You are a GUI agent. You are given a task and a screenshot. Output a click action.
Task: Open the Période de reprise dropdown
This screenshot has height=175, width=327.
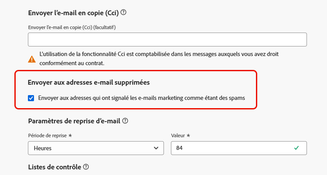[x=96, y=148]
